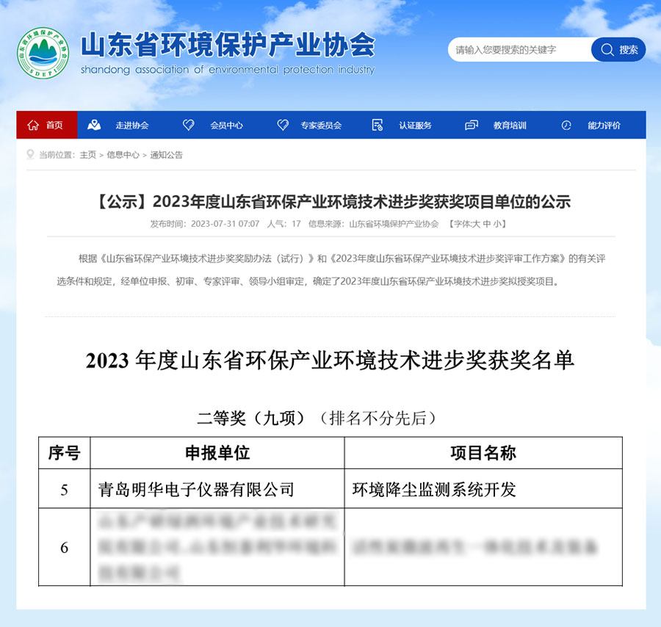Go to 认证服务 in the navigation bar

[x=415, y=126]
